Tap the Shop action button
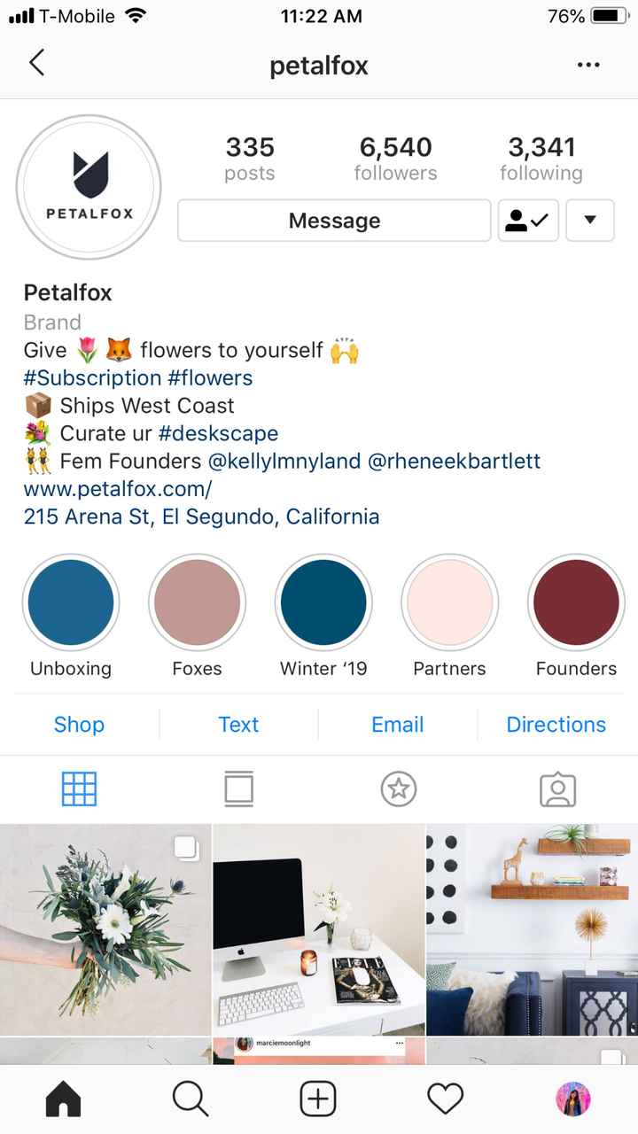Image resolution: width=638 pixels, height=1134 pixels. pos(79,724)
